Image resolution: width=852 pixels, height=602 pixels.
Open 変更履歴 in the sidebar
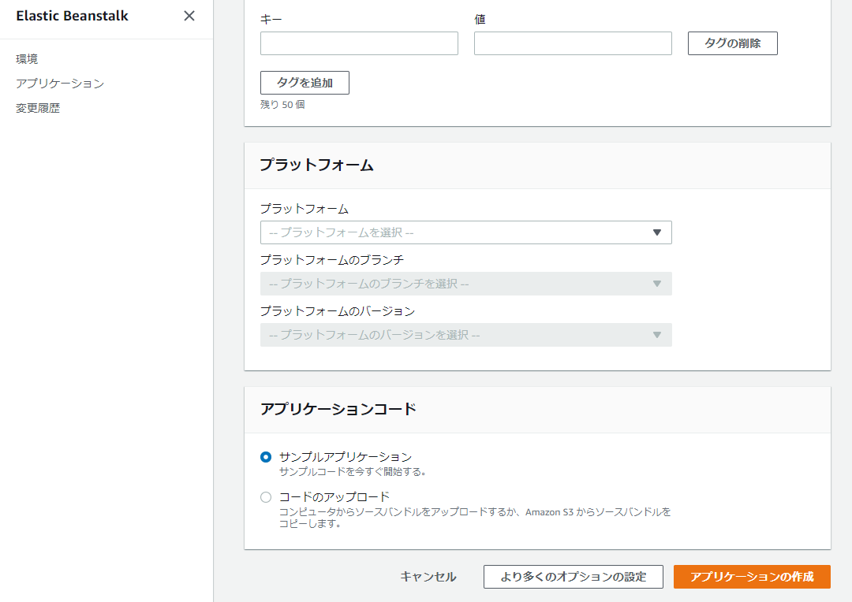[x=38, y=108]
